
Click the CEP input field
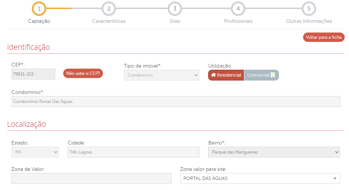(x=33, y=74)
